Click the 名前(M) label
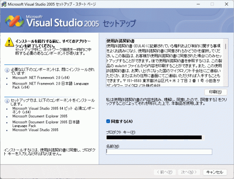234x179 pixels. (x=113, y=146)
